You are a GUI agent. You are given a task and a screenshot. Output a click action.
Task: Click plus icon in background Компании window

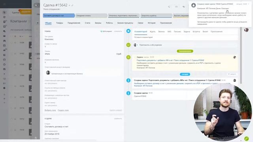(38, 23)
